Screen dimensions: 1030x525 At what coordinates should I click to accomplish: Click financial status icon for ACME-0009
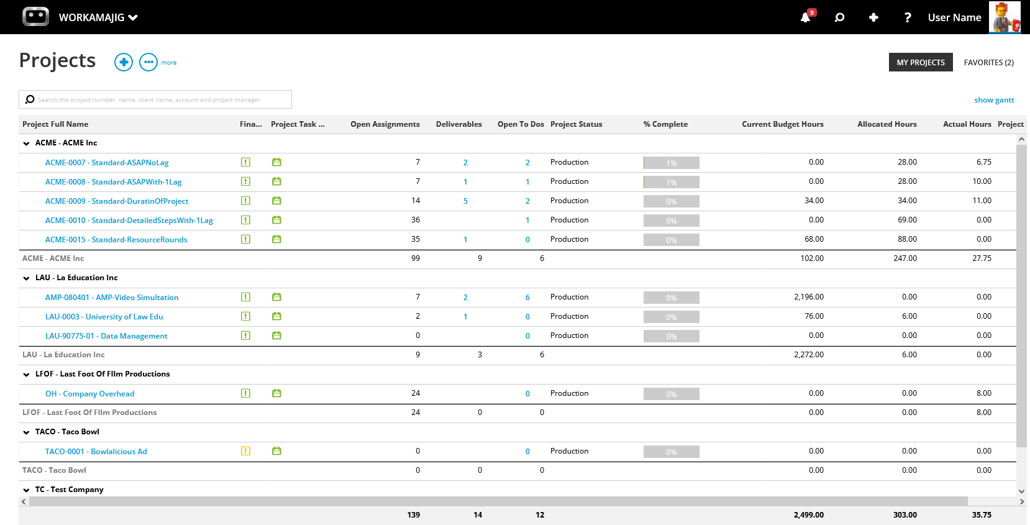[x=245, y=201]
